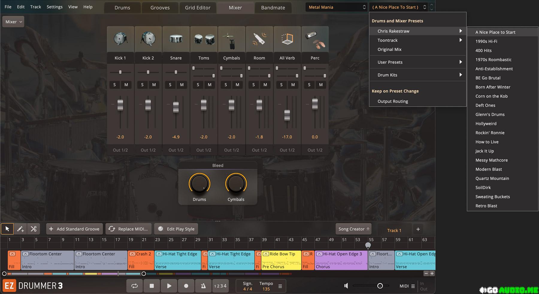
Task: Click the Kick 1 drum channel icon
Action: 120,39
